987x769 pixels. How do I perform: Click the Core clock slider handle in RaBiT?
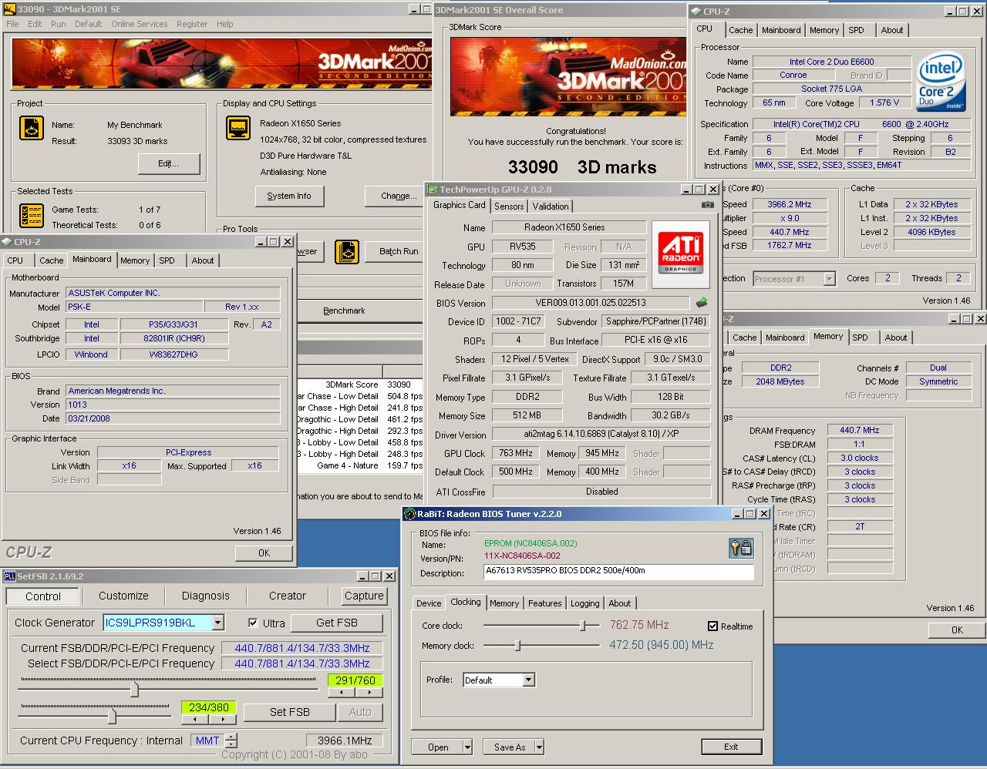click(584, 626)
